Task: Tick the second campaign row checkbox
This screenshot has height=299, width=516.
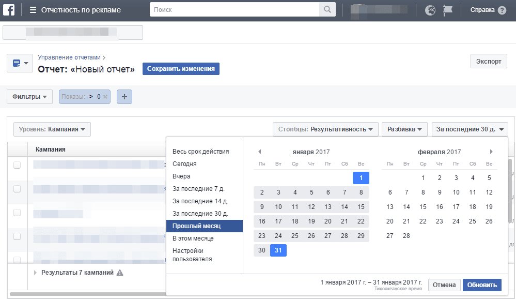Action: coord(17,189)
